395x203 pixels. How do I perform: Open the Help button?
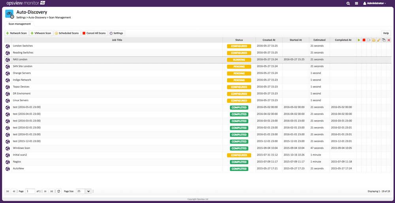[x=386, y=33]
